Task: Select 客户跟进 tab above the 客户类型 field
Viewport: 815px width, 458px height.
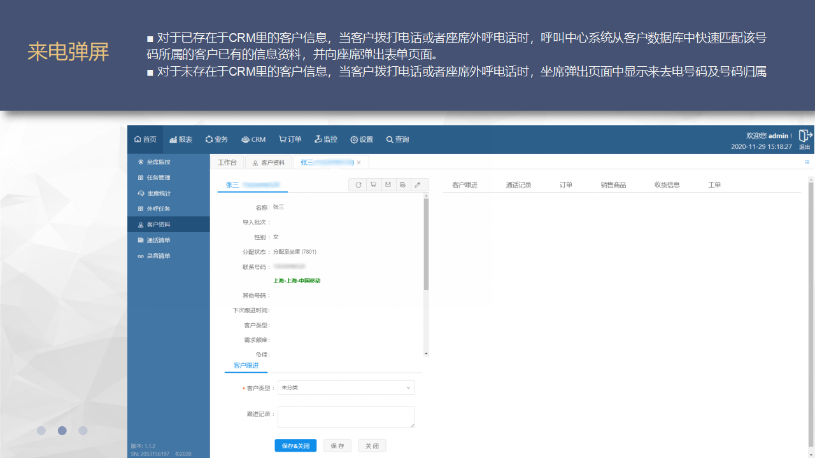Action: pyautogui.click(x=246, y=366)
